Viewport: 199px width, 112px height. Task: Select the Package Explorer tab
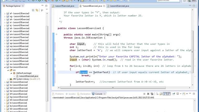(x=13, y=6)
